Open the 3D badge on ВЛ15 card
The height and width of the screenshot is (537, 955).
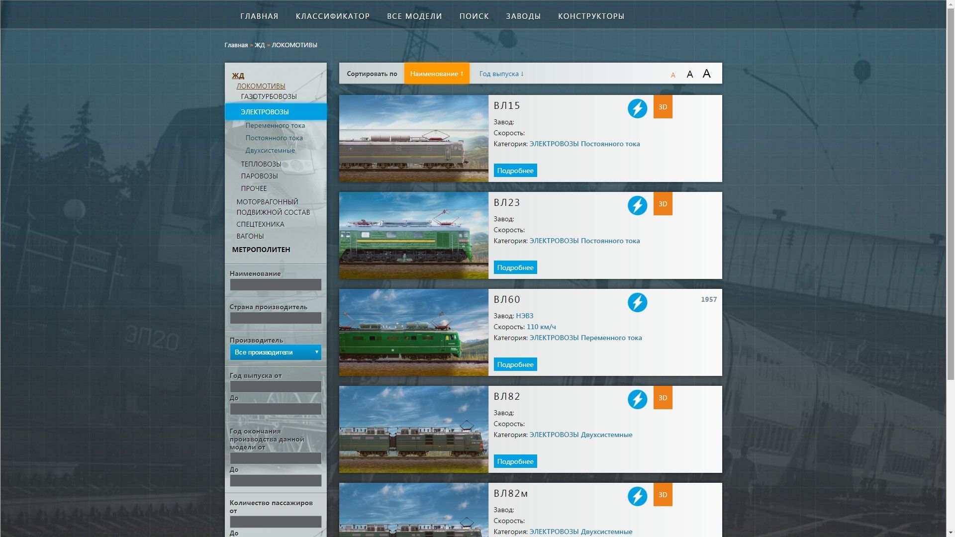[x=663, y=107]
